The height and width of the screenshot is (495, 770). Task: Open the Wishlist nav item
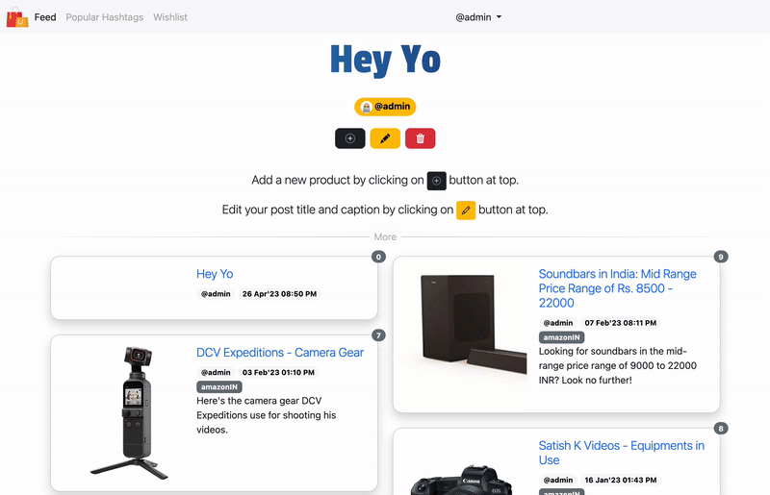[170, 17]
